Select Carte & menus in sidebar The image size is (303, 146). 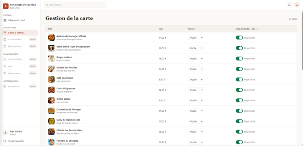pos(20,33)
